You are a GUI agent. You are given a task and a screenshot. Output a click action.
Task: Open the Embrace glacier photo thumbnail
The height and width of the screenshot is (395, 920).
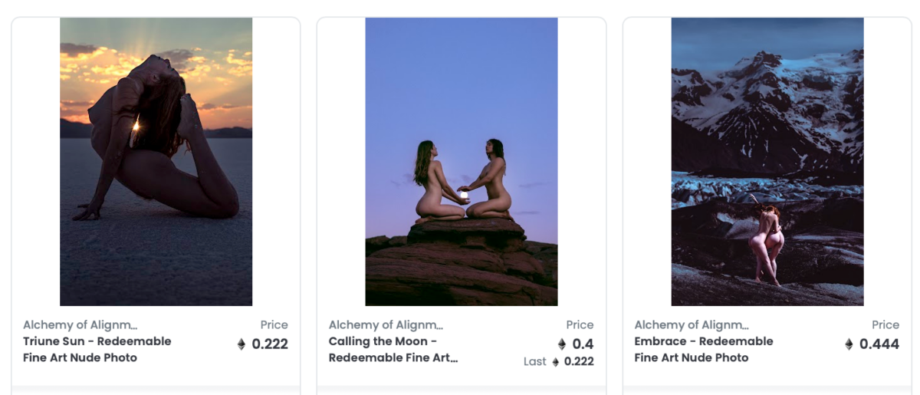(767, 162)
